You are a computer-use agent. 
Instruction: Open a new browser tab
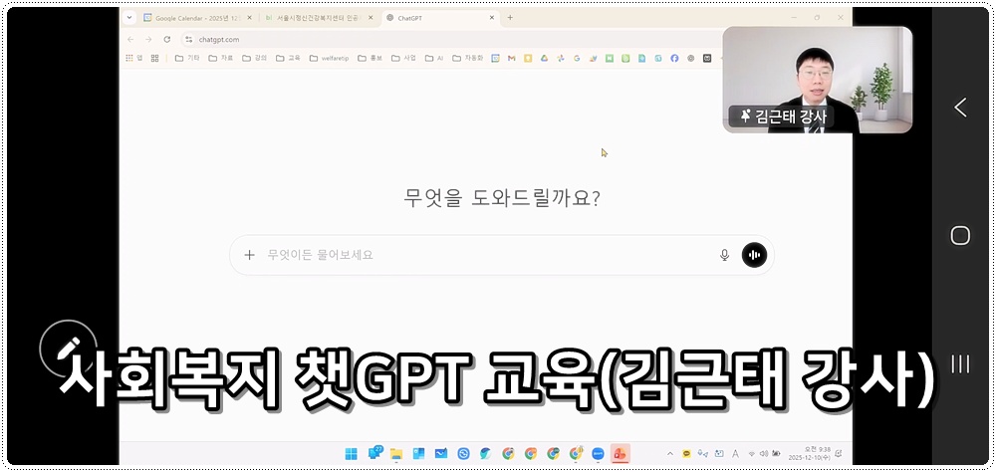(x=509, y=18)
